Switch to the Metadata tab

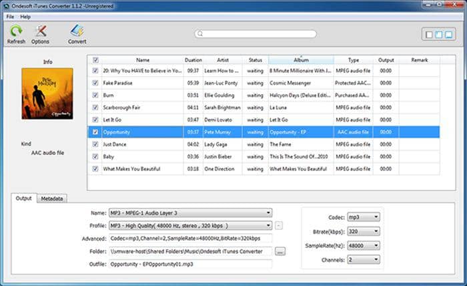(51, 198)
